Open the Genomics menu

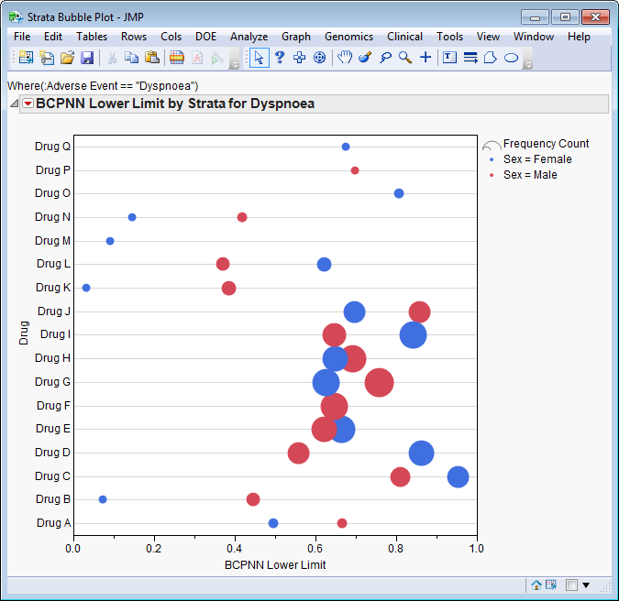click(x=348, y=37)
